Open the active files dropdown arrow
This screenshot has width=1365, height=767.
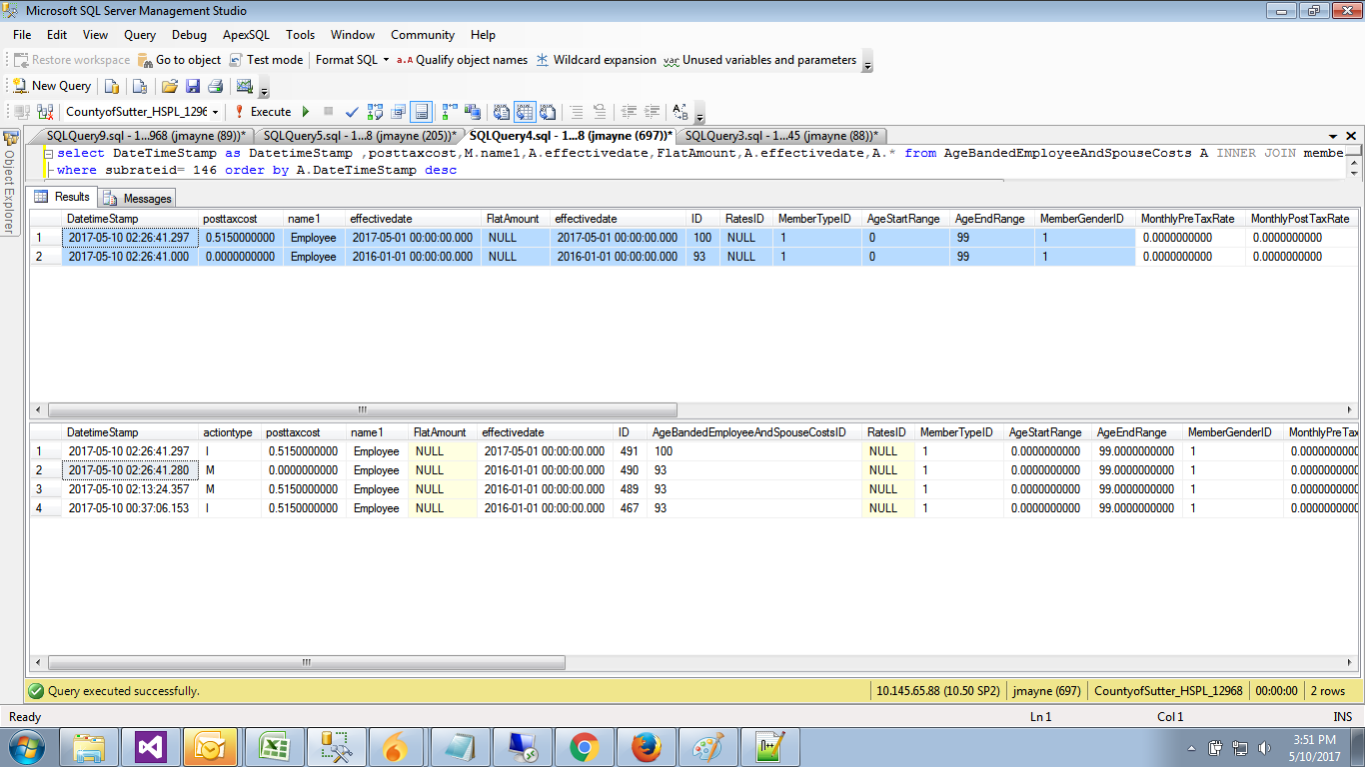(1333, 136)
